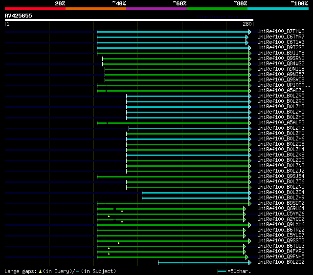Click the UniRef100_B0LZI6 label
The height and width of the screenshot is (275, 313).
281,182
